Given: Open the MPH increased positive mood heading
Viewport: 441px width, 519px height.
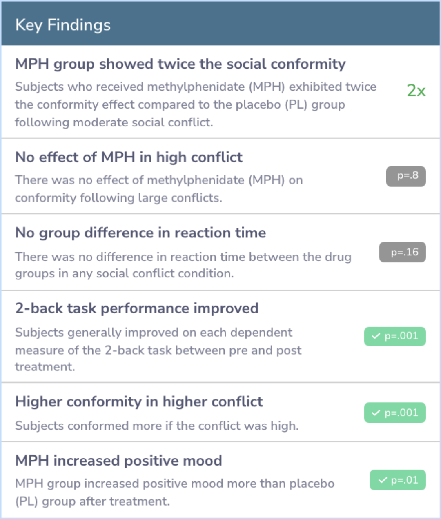Looking at the screenshot, I should coord(118,461).
